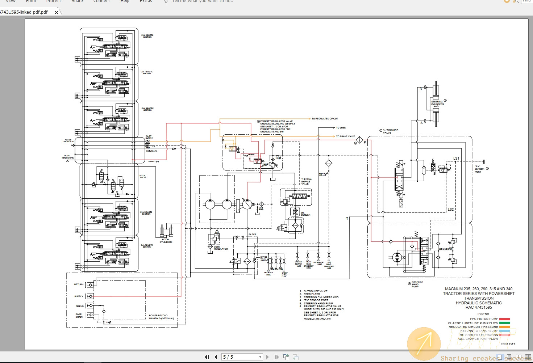Click the Share menu item

[x=77, y=1]
